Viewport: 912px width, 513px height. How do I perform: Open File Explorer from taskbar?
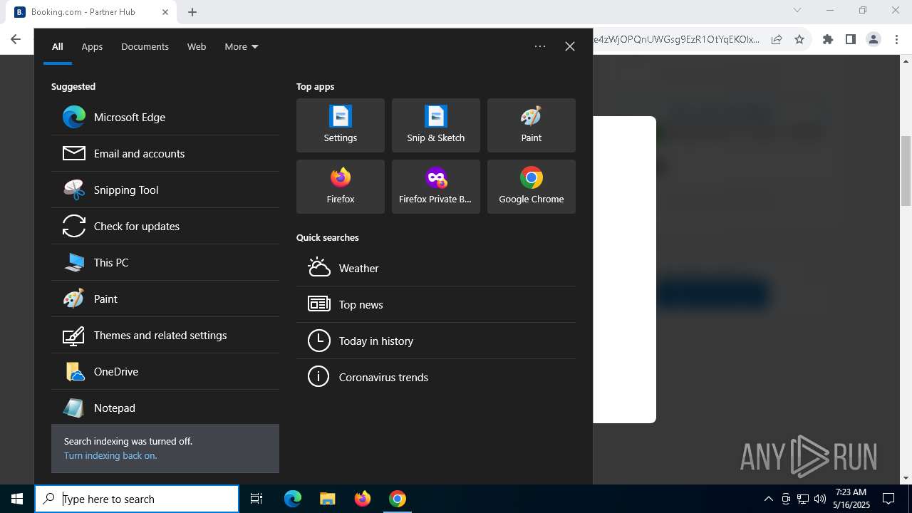327,499
